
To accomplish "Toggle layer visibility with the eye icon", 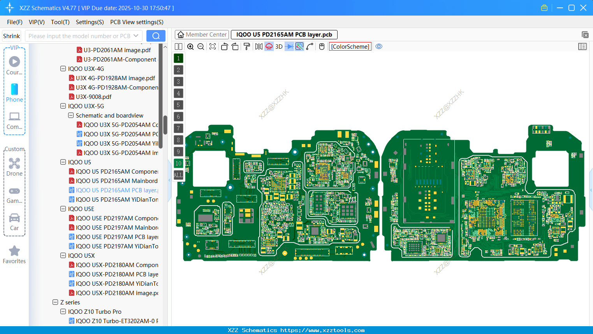I will click(x=379, y=46).
